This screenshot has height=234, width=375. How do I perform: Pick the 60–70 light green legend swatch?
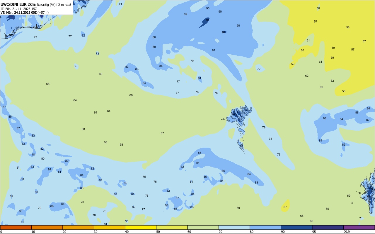click(x=203, y=227)
